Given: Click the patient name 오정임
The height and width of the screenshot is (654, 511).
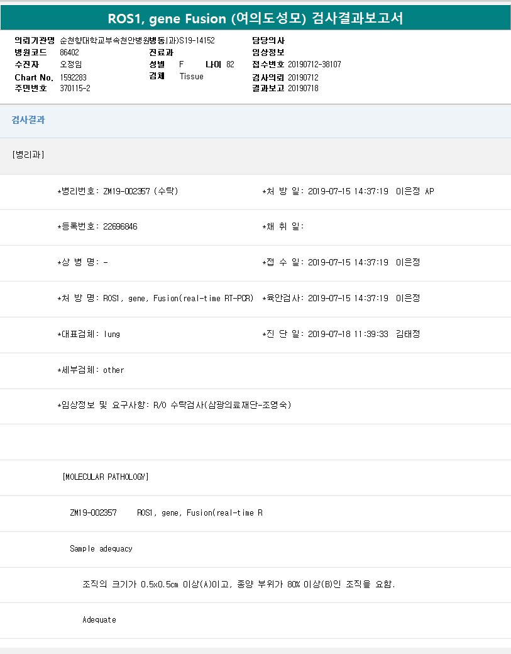Looking at the screenshot, I should tap(71, 64).
